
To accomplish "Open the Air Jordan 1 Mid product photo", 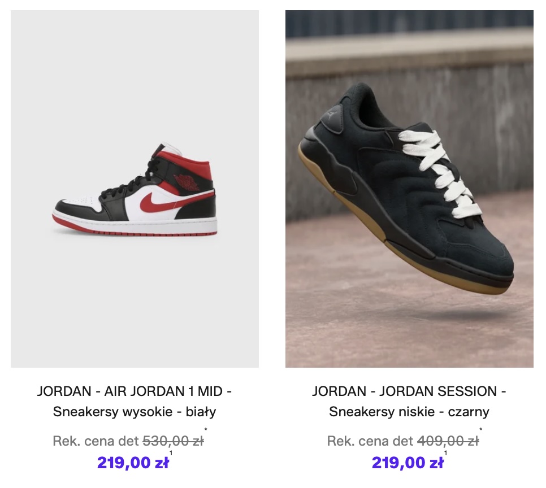I will (135, 189).
